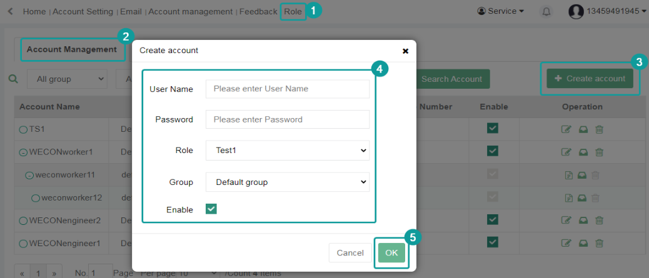Collapse the weconworker11 sub-account
The image size is (649, 278).
click(x=29, y=176)
